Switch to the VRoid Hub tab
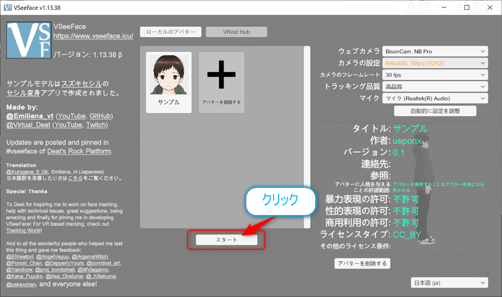The height and width of the screenshot is (297, 502). tap(236, 32)
